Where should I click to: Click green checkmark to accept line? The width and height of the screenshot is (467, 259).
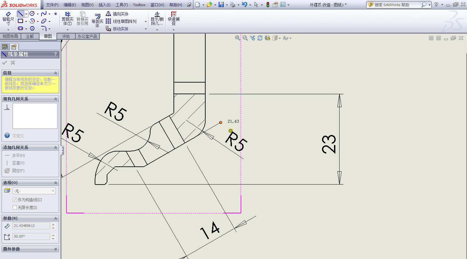click(x=5, y=63)
